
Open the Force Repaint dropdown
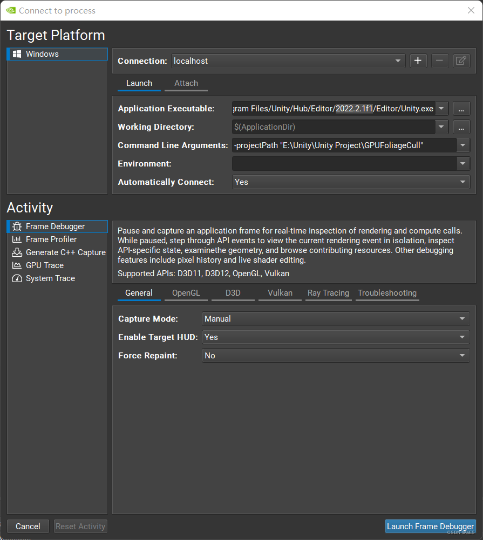(x=336, y=356)
